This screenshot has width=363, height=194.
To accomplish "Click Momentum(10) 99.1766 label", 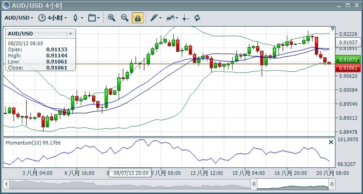I will coord(33,143).
